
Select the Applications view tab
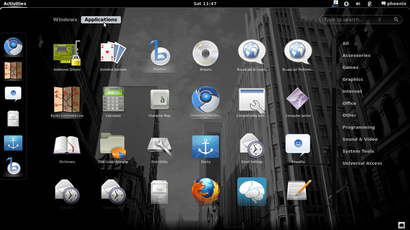(101, 19)
